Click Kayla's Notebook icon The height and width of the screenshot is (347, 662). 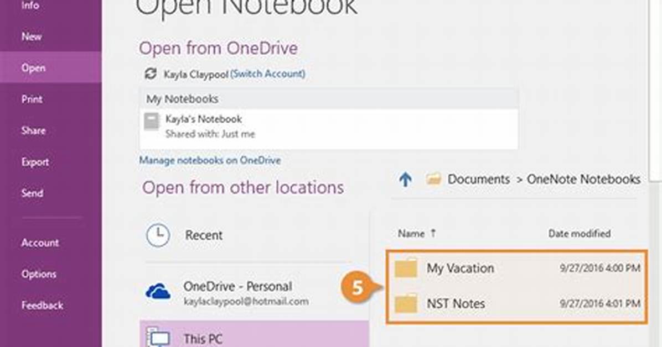click(152, 122)
